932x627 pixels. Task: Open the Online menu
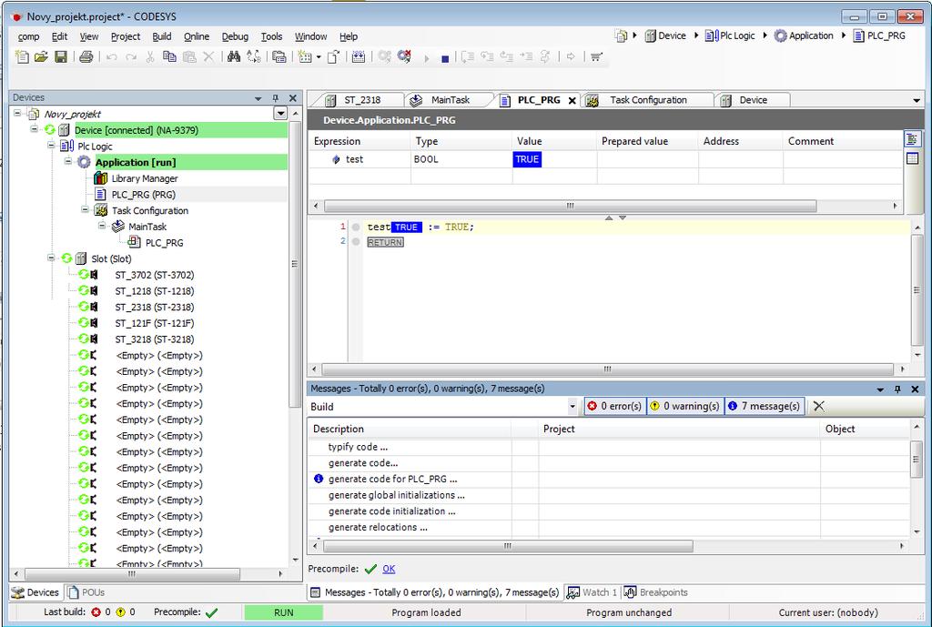click(197, 36)
